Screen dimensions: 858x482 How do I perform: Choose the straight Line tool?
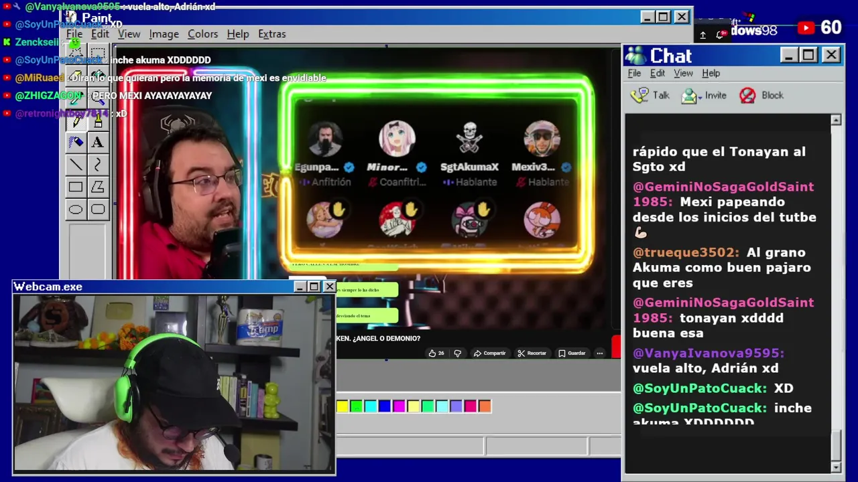click(x=76, y=165)
